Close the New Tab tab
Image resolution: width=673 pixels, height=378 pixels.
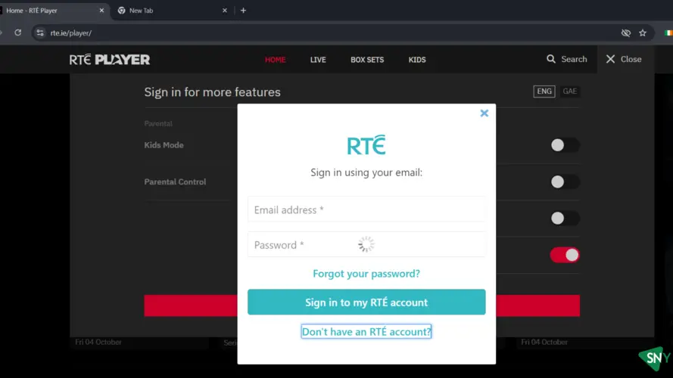[x=225, y=11]
